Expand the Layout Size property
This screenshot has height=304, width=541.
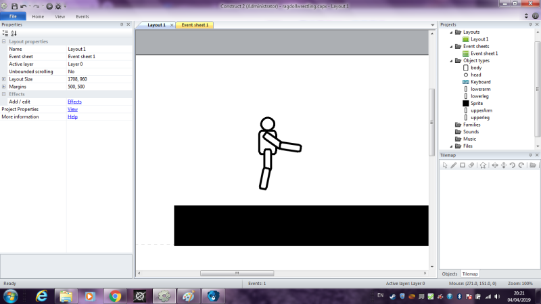pyautogui.click(x=4, y=79)
